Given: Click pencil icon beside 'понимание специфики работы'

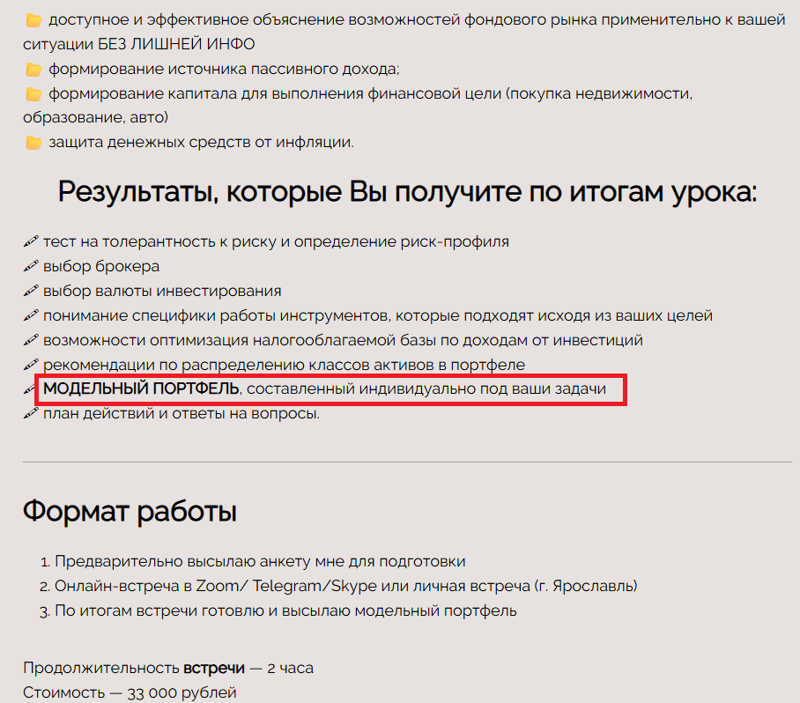Looking at the screenshot, I should [31, 315].
